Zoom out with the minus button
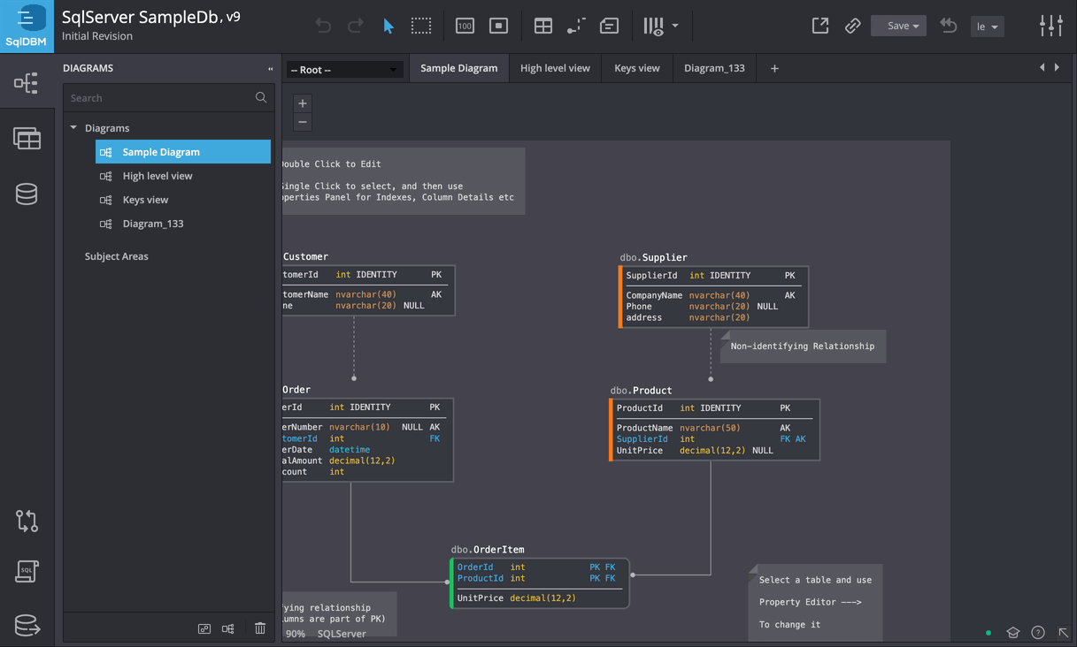Image resolution: width=1077 pixels, height=647 pixels. coord(303,122)
